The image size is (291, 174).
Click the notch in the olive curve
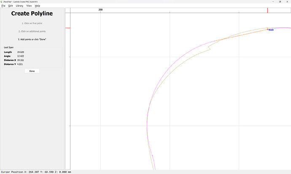(x=209, y=49)
